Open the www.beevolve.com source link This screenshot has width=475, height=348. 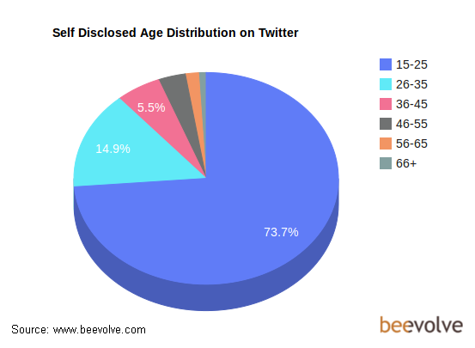point(100,329)
